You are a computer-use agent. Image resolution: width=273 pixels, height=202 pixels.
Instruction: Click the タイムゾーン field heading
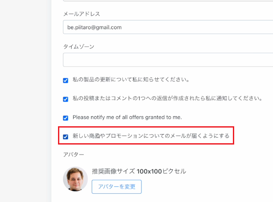[78, 47]
